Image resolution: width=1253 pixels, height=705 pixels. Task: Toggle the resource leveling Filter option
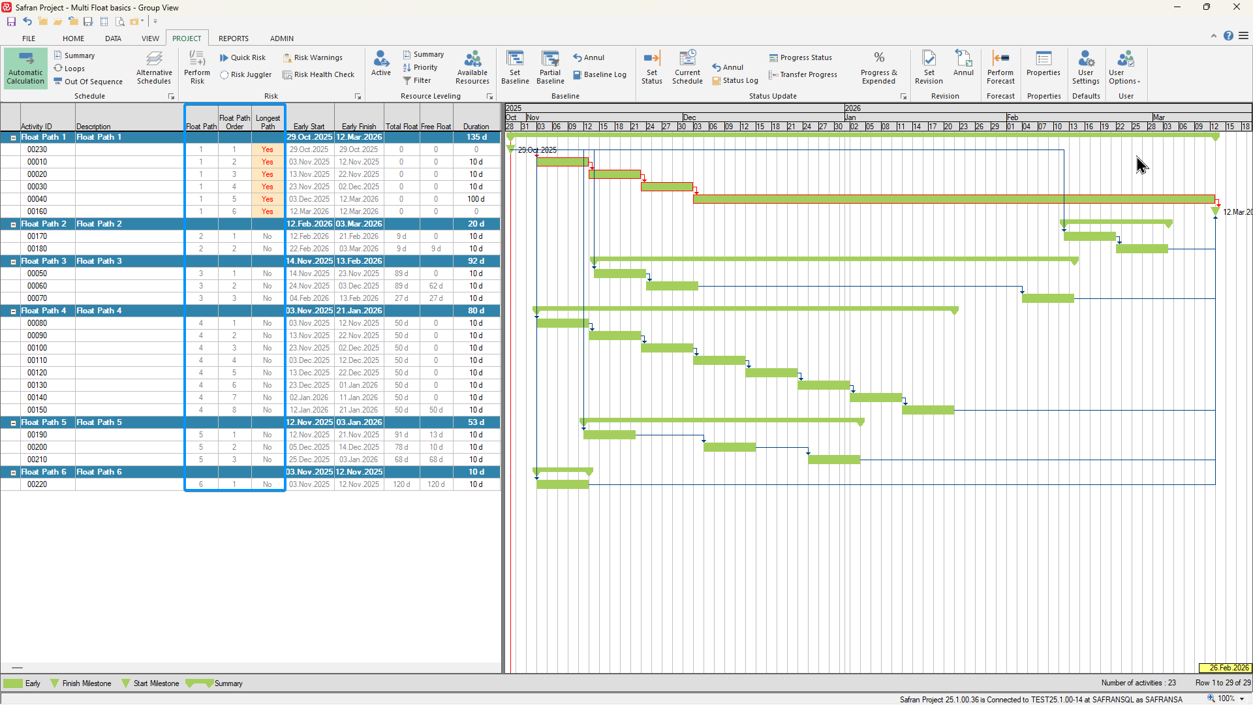418,81
